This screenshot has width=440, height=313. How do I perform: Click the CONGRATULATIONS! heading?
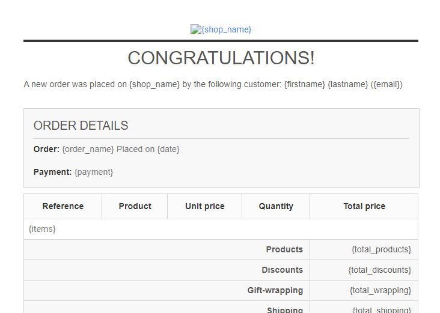pos(221,58)
